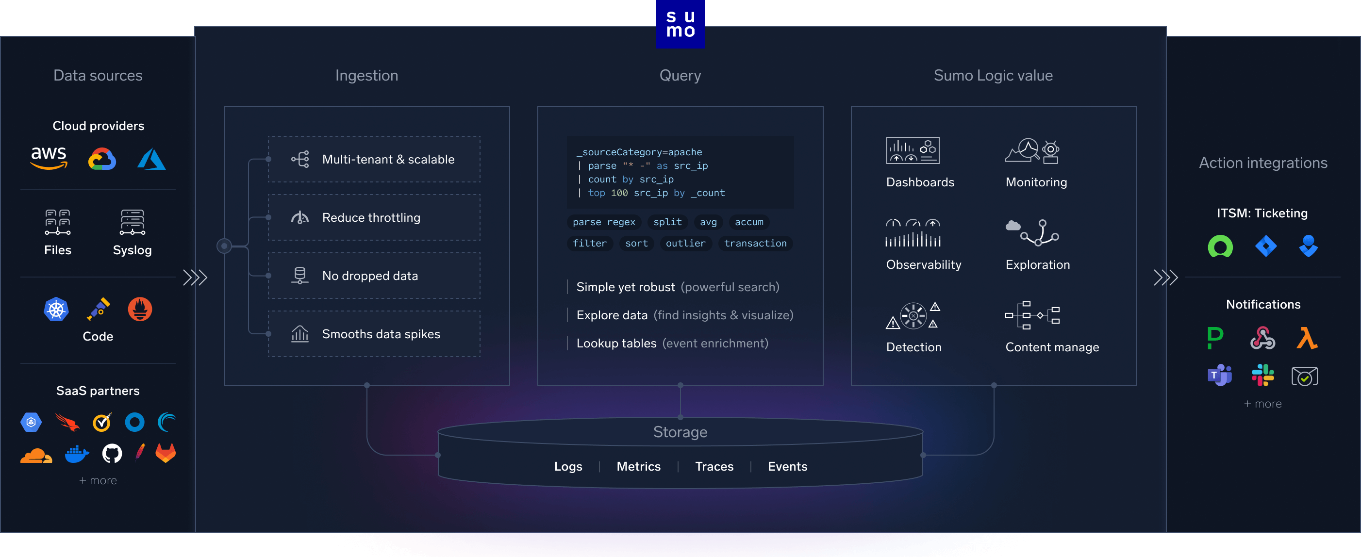Click '+ more' under Notifications

coord(1263,404)
